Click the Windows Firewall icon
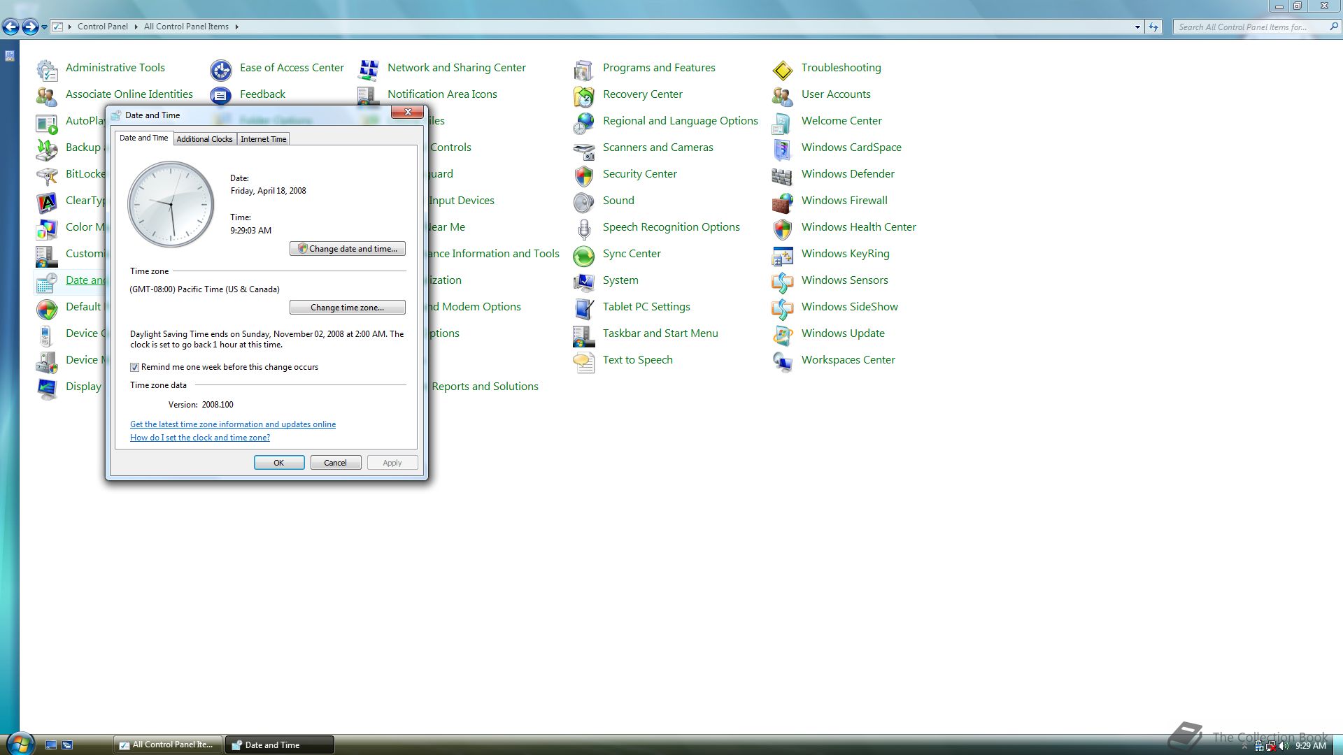This screenshot has width=1343, height=755. [783, 202]
